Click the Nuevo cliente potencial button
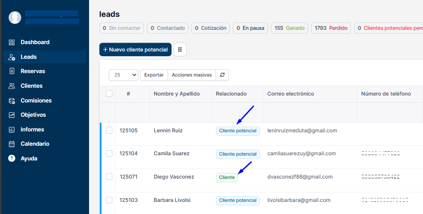The width and height of the screenshot is (423, 214). tap(135, 50)
